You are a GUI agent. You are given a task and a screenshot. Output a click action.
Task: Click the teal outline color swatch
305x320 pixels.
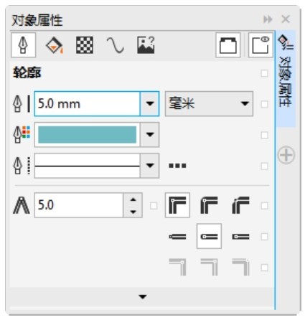point(87,135)
